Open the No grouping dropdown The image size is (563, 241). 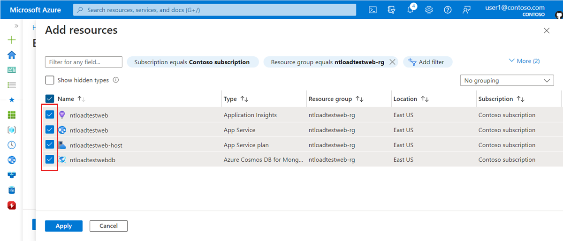pyautogui.click(x=507, y=81)
